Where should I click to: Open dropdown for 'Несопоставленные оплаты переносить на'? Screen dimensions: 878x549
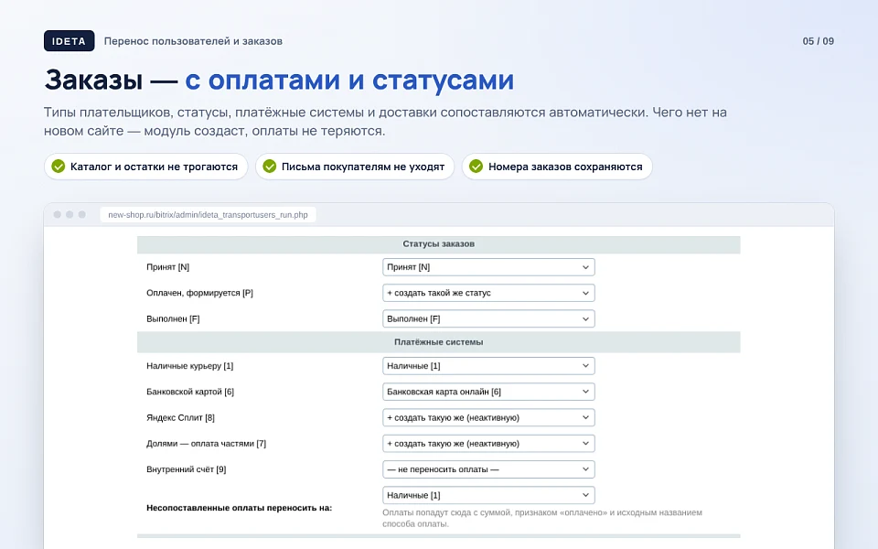(x=488, y=495)
